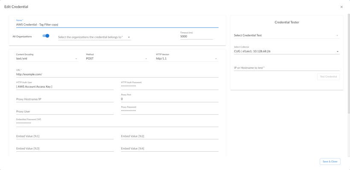The width and height of the screenshot is (350, 170).
Task: Expand the Content Encoding dropdown
Action: (x=47, y=59)
